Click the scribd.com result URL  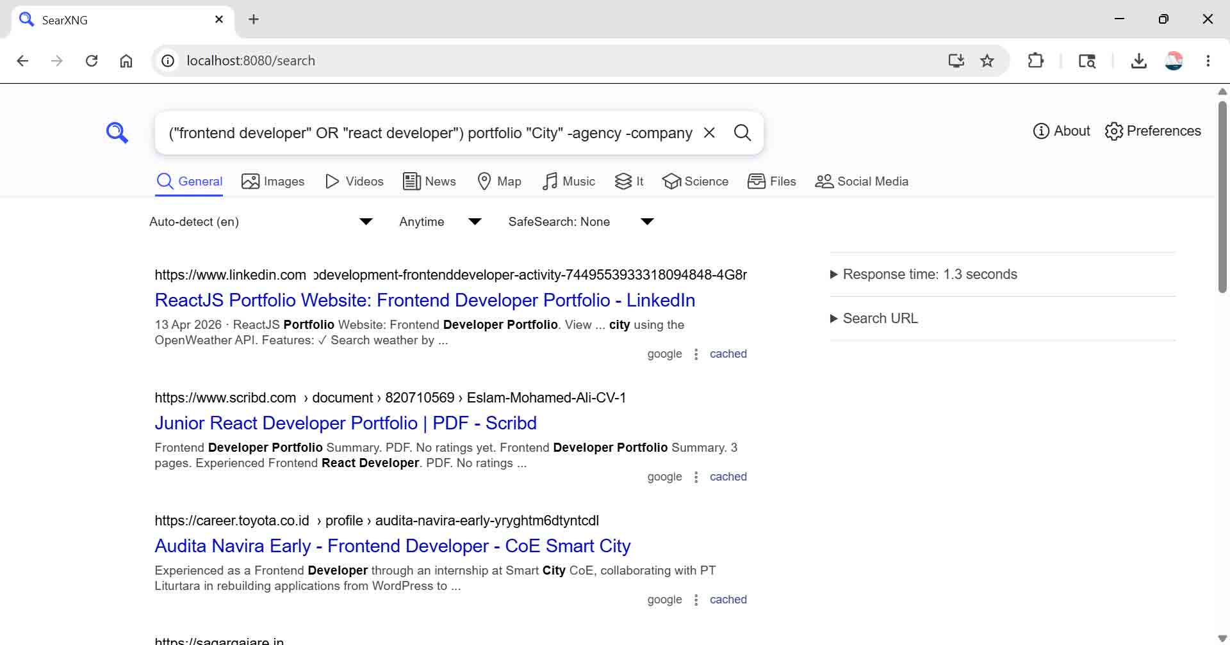390,398
